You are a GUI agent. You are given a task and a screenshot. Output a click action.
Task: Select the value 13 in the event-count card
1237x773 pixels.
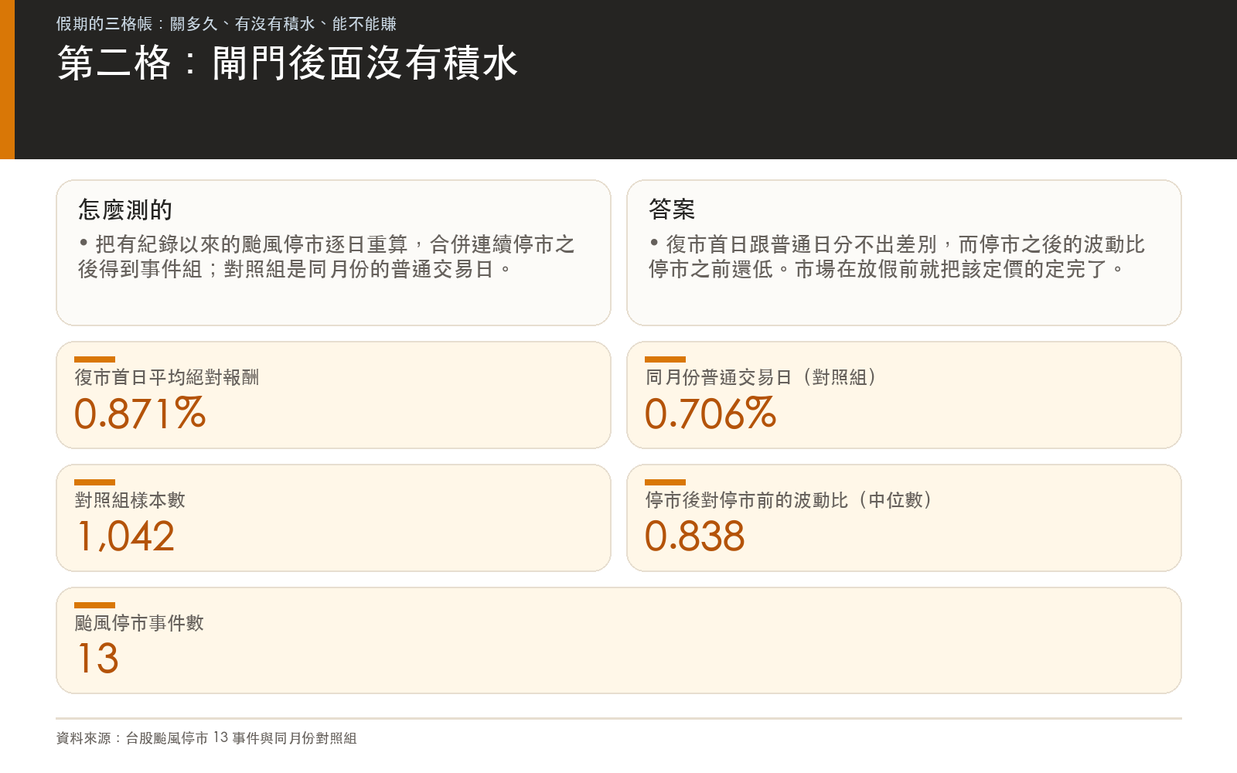97,659
